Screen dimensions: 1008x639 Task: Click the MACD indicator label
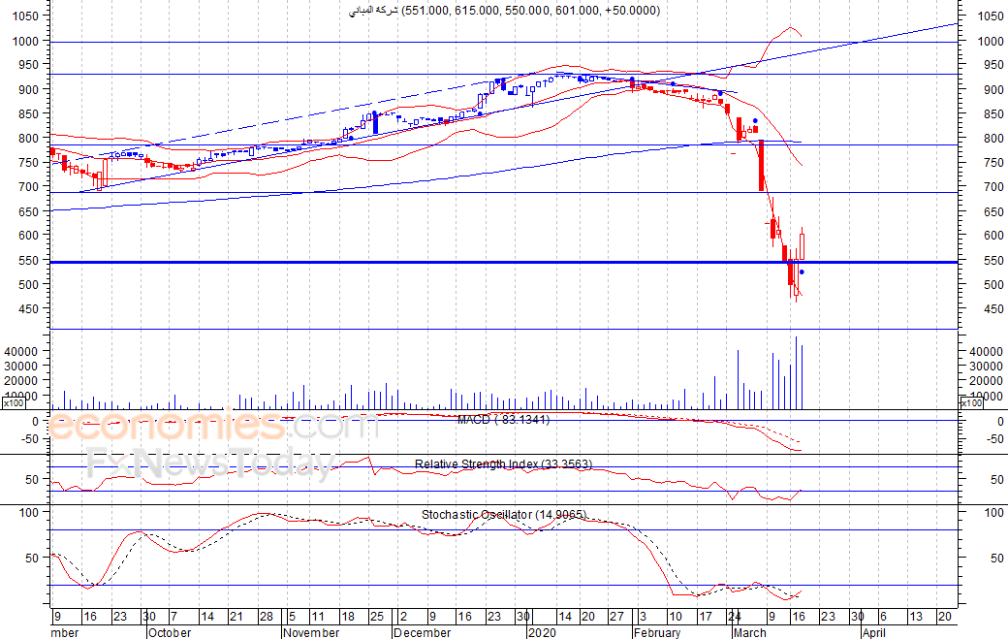[x=503, y=420]
